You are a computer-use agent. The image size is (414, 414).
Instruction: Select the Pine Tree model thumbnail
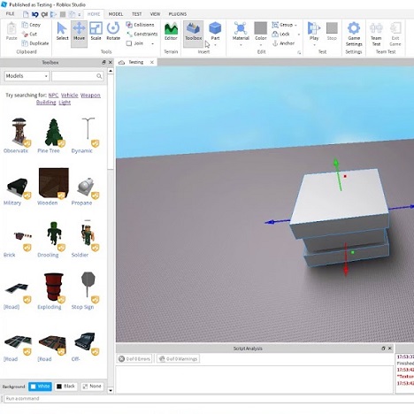pyautogui.click(x=53, y=132)
